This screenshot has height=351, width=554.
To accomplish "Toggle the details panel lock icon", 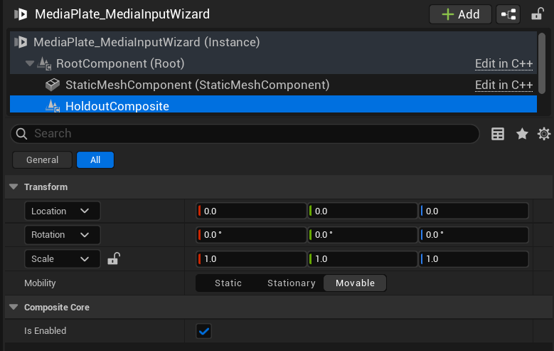I will pos(538,14).
